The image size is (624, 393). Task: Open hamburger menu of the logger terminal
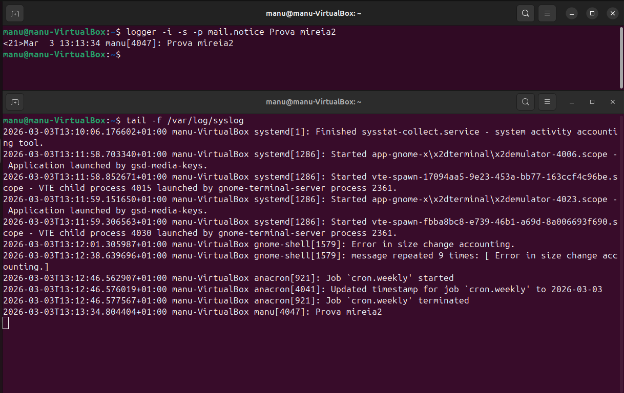pyautogui.click(x=547, y=13)
